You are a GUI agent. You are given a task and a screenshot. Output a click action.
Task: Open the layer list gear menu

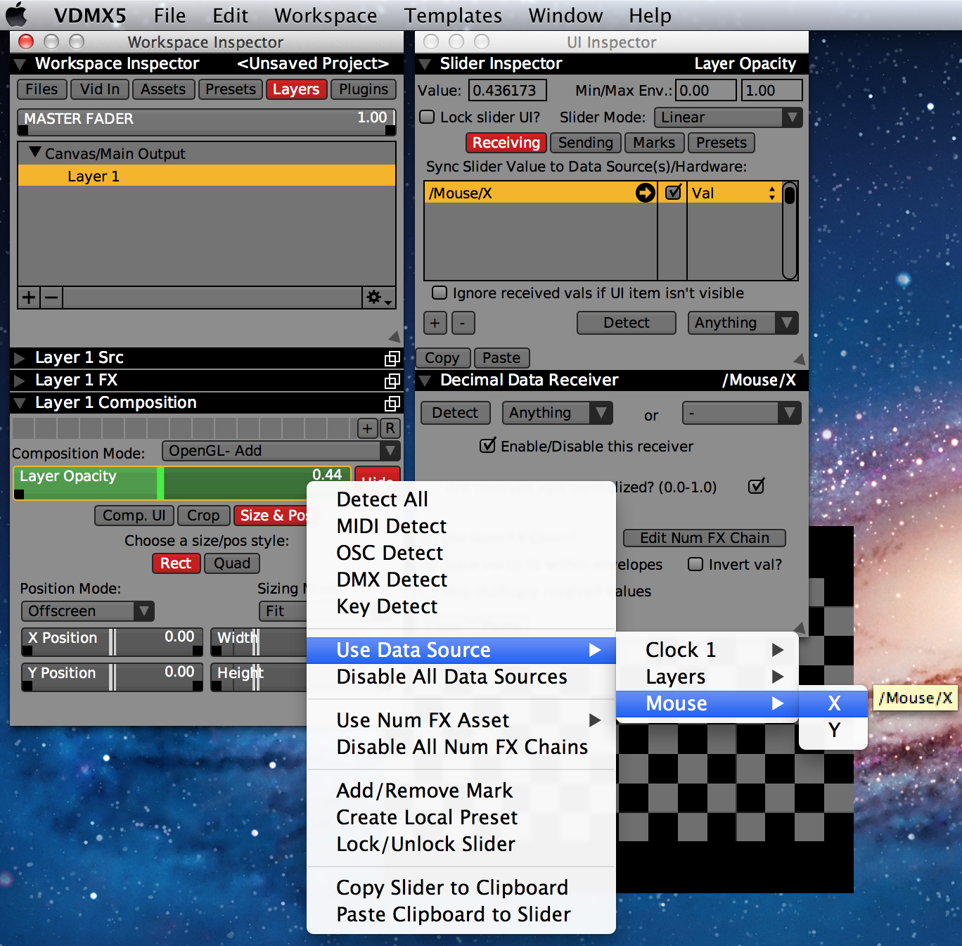pos(378,298)
